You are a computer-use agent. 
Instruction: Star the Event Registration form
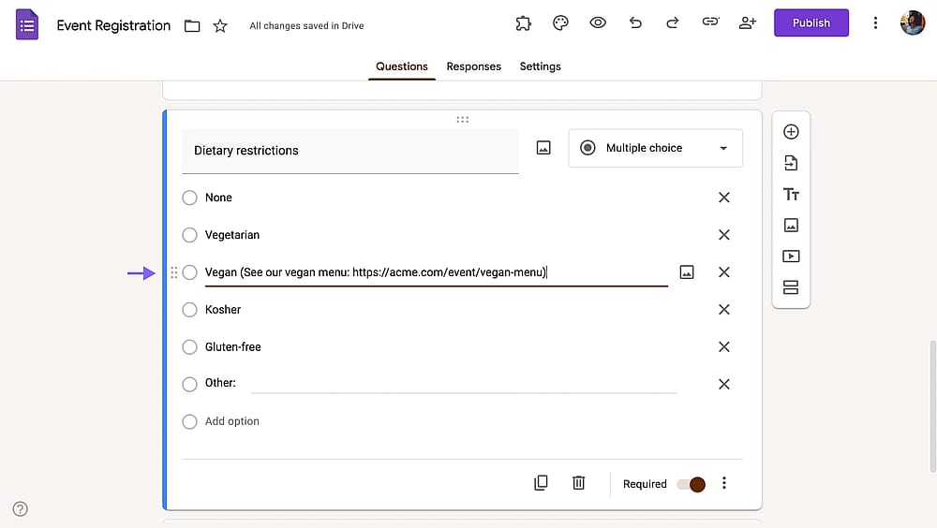click(x=220, y=25)
